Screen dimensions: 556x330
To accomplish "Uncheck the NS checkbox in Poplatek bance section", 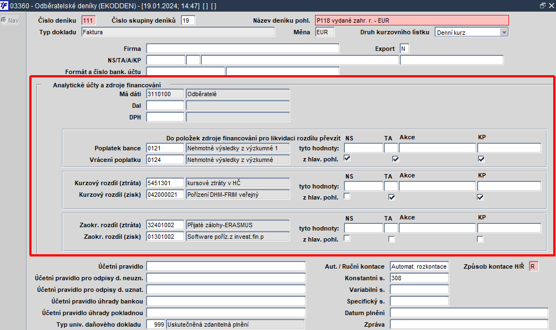I will coord(347,159).
